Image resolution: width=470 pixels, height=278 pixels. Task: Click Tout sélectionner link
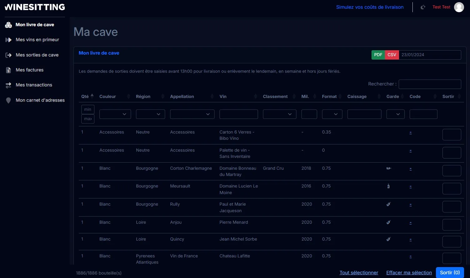click(359, 273)
